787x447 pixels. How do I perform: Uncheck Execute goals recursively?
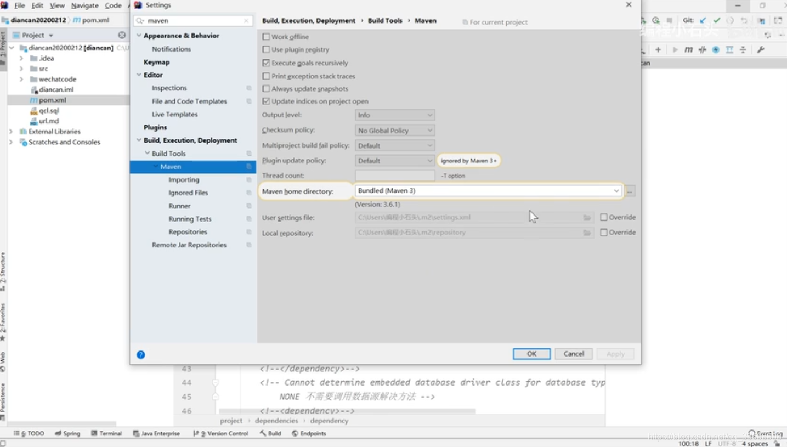(x=266, y=63)
